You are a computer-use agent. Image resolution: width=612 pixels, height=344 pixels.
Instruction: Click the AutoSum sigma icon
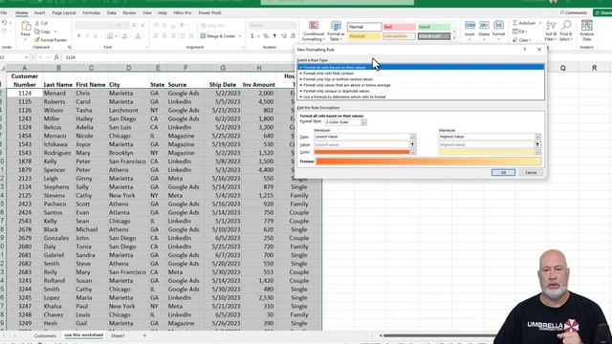[515, 23]
